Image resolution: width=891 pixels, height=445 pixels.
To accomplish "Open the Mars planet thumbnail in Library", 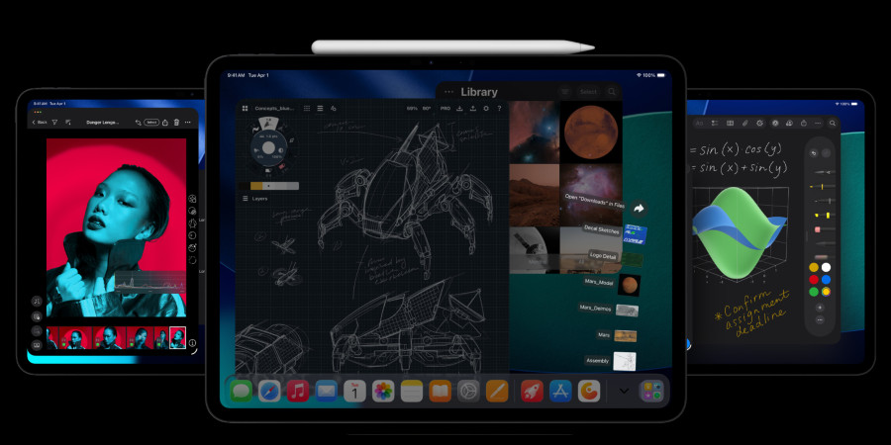I will [x=591, y=132].
